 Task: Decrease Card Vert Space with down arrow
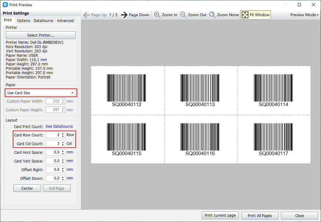click(63, 162)
